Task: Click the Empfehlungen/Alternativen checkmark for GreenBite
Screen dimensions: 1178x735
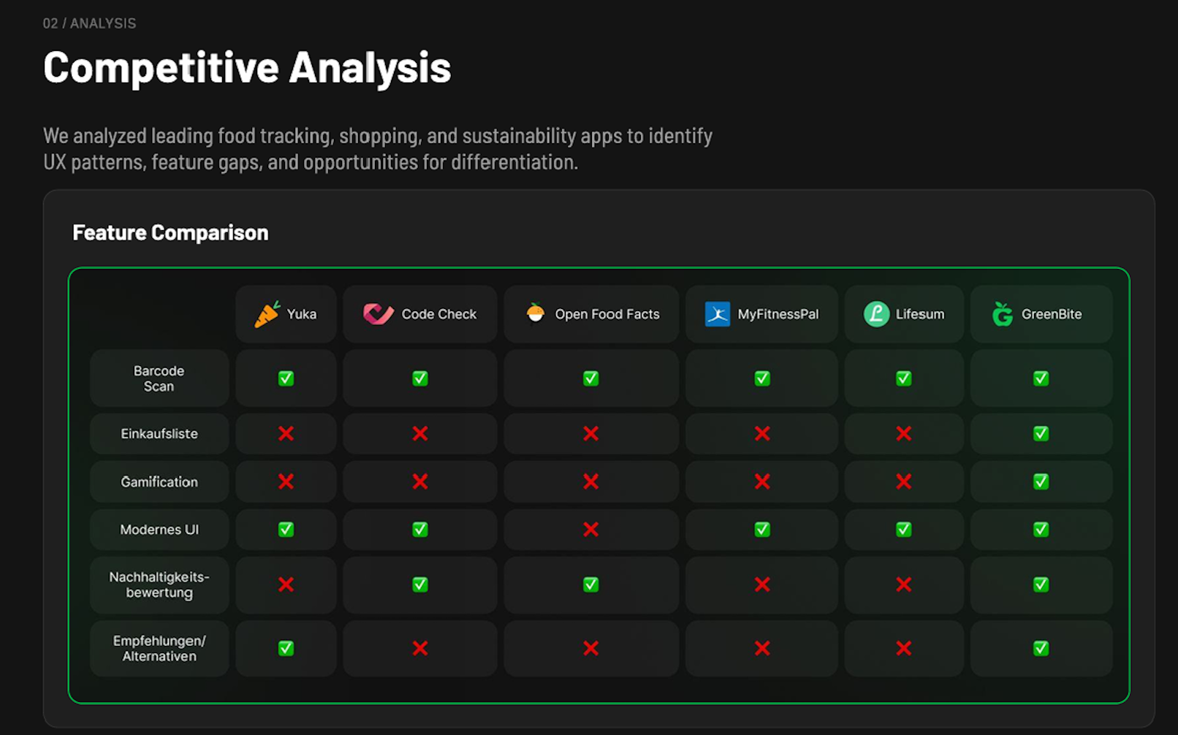Action: [x=1041, y=648]
